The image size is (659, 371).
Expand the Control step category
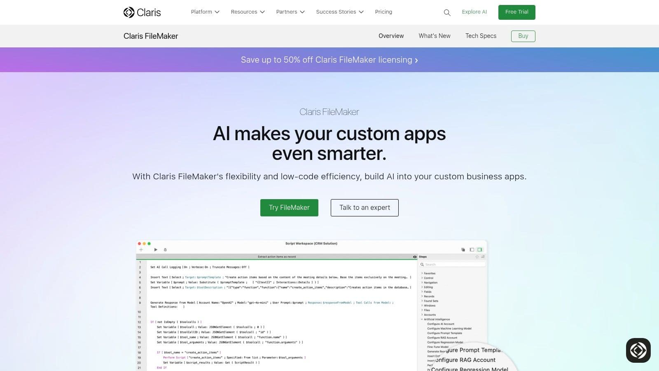tap(427, 278)
